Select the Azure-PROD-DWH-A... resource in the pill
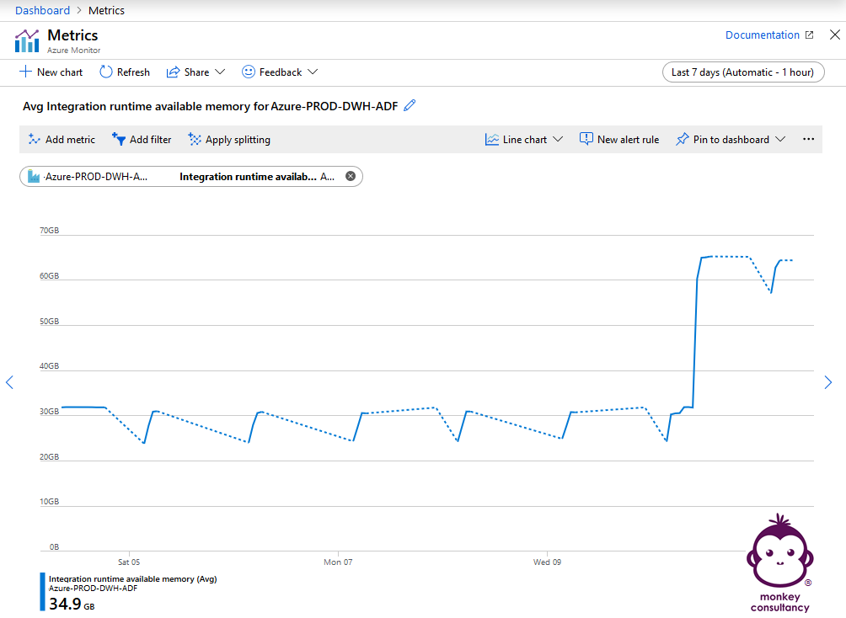Screen dimensions: 846x618 click(x=96, y=176)
